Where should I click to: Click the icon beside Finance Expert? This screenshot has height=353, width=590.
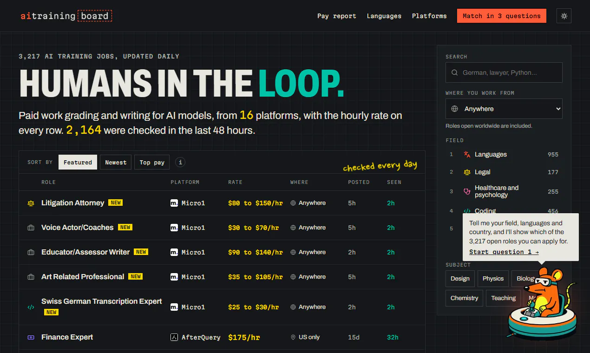31,337
